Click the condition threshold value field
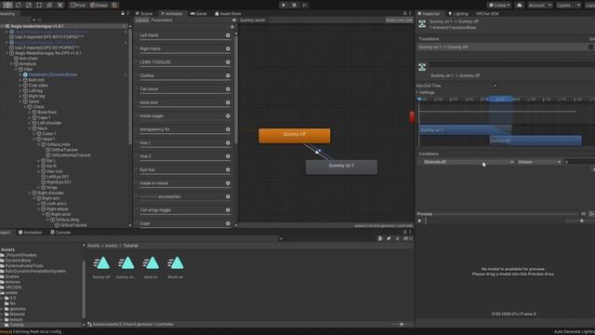 click(578, 162)
